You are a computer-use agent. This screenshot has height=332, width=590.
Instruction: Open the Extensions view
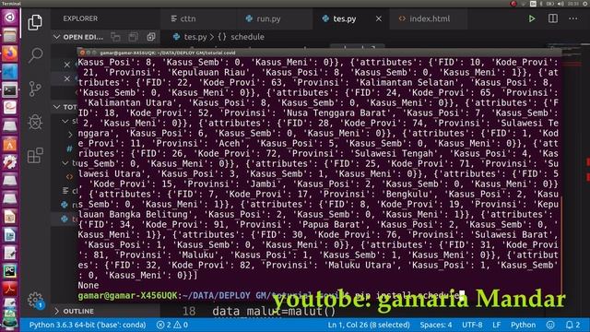pos(35,156)
